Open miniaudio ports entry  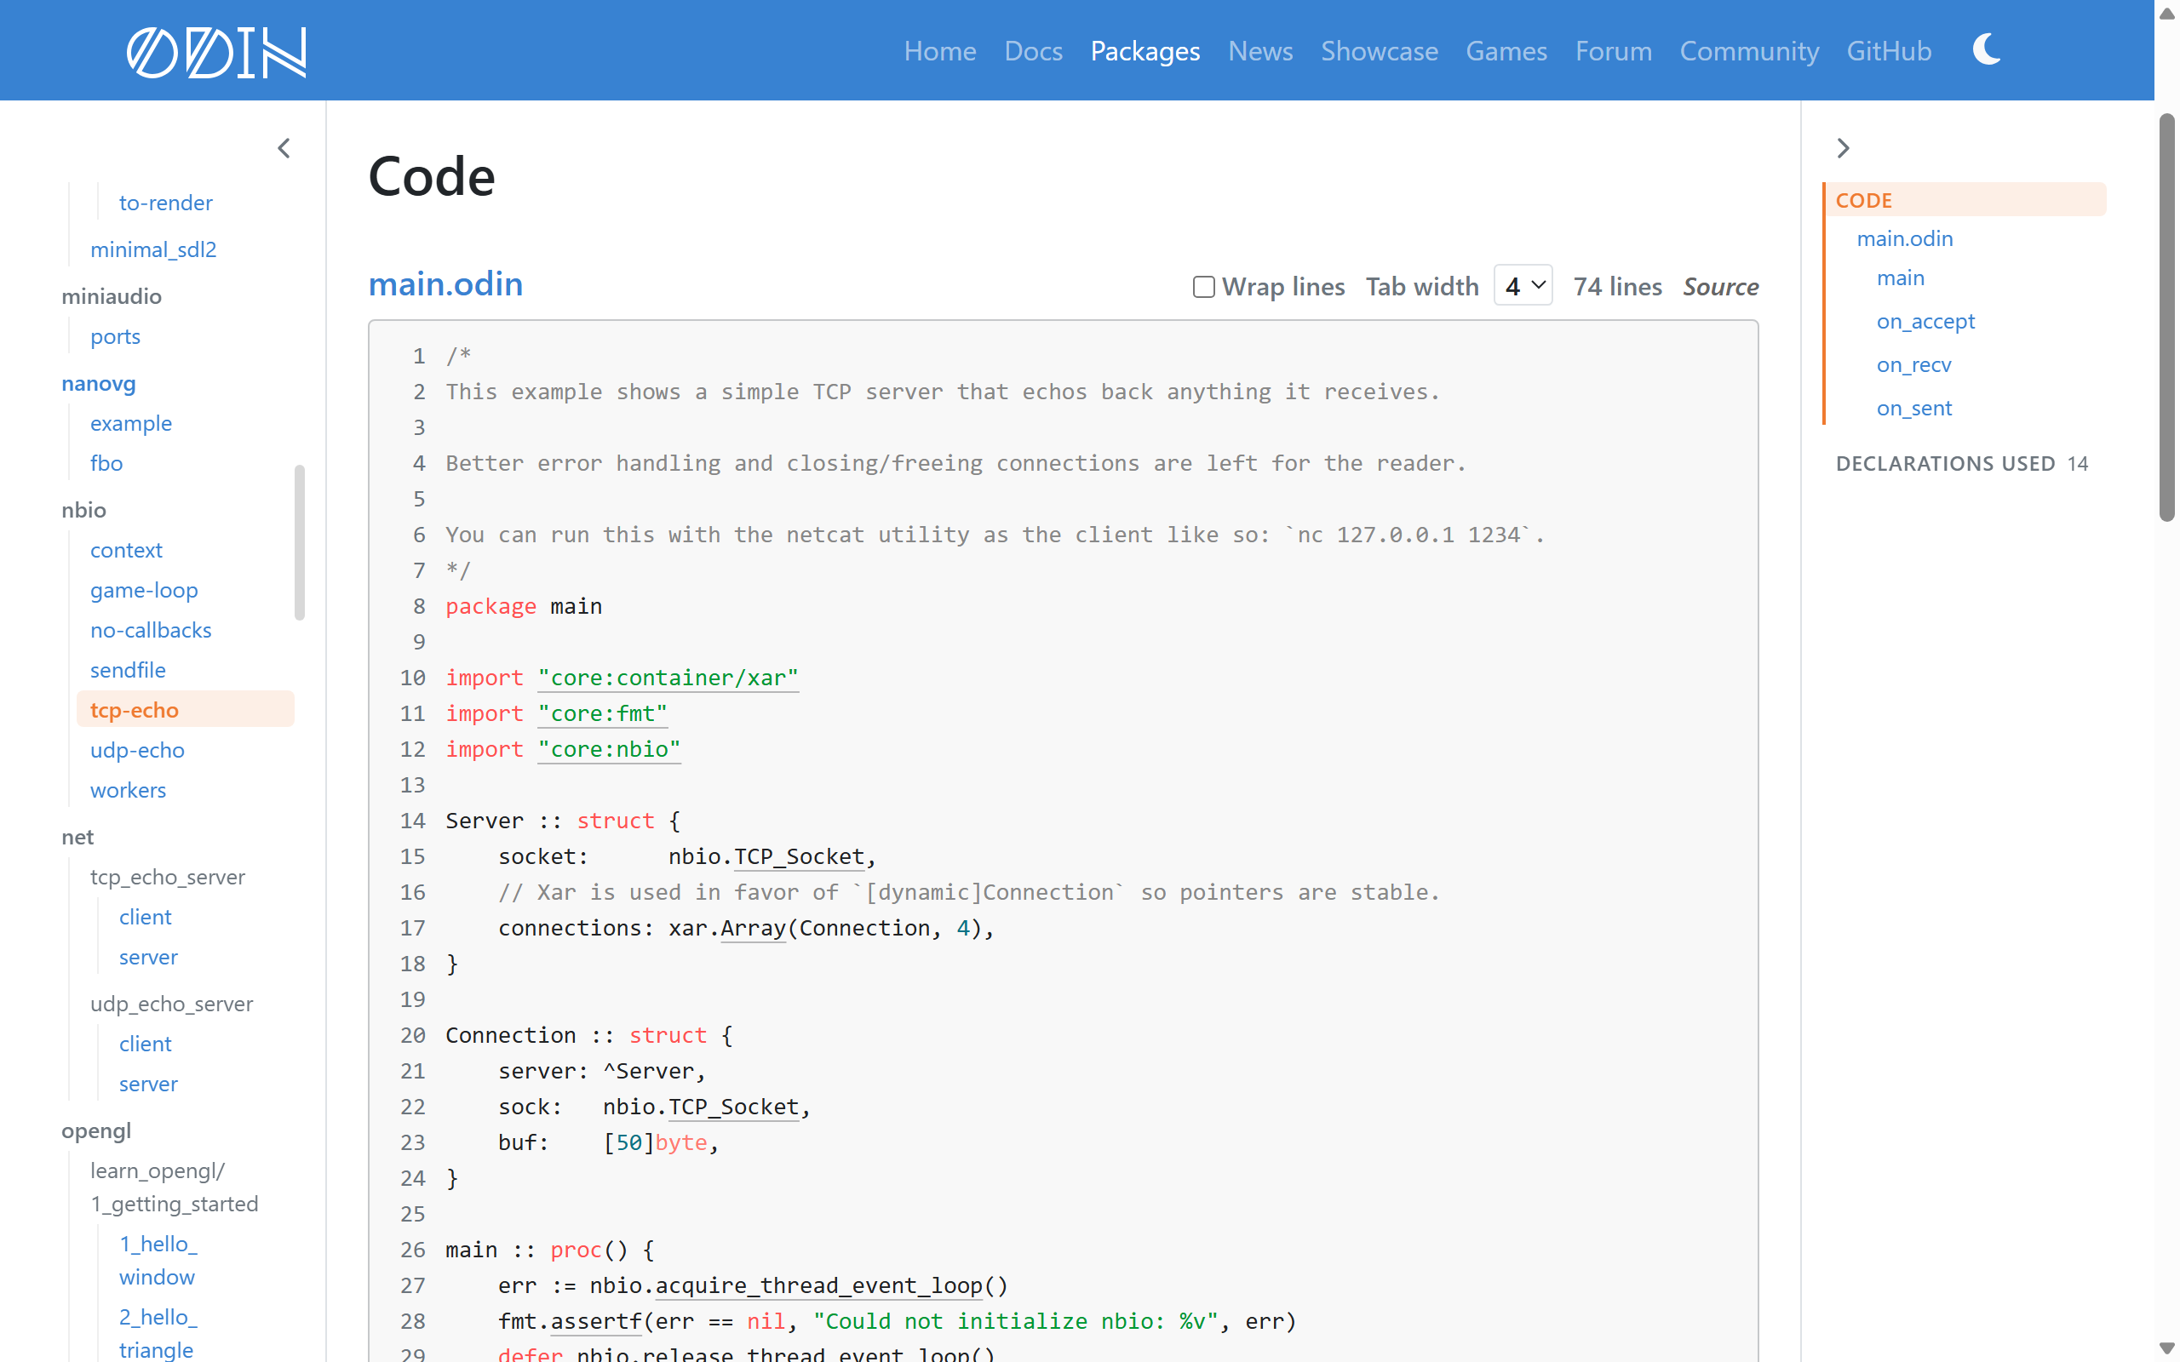pyautogui.click(x=115, y=337)
